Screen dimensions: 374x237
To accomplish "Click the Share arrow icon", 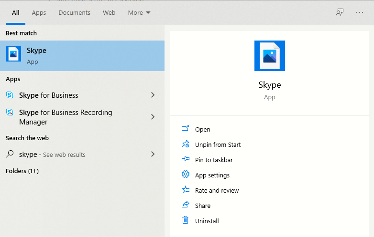I will (186, 205).
